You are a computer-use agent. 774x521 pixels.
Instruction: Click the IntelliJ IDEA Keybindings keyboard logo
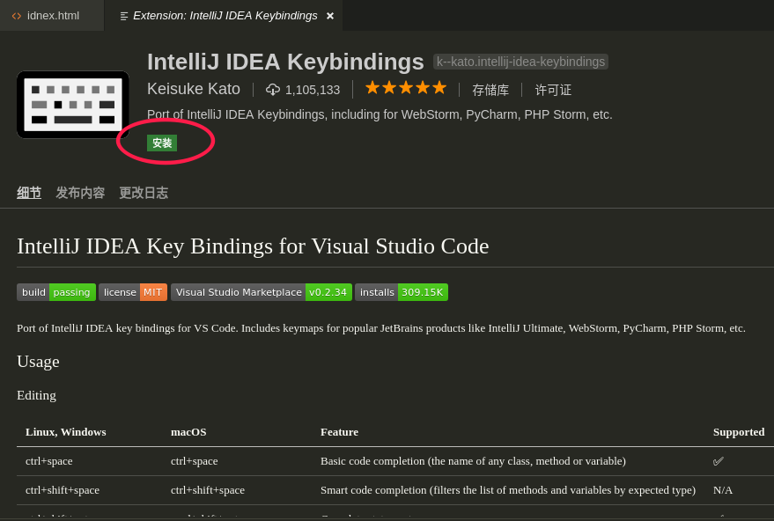tap(72, 104)
